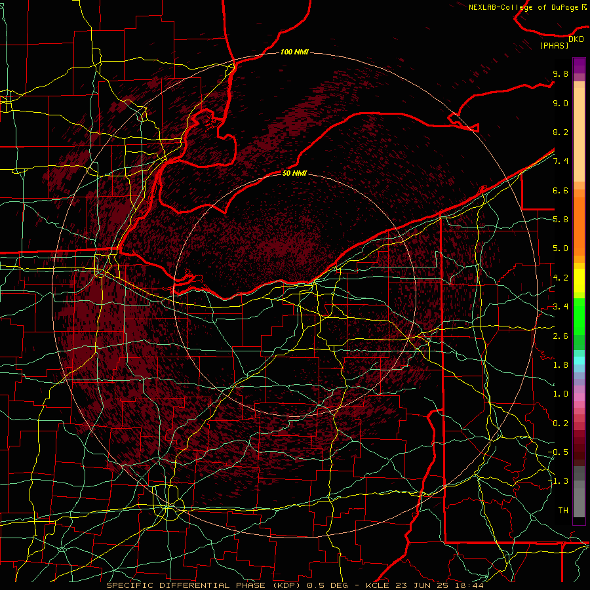
Task: Click the 7.4 value on the color scale
Action: point(560,161)
